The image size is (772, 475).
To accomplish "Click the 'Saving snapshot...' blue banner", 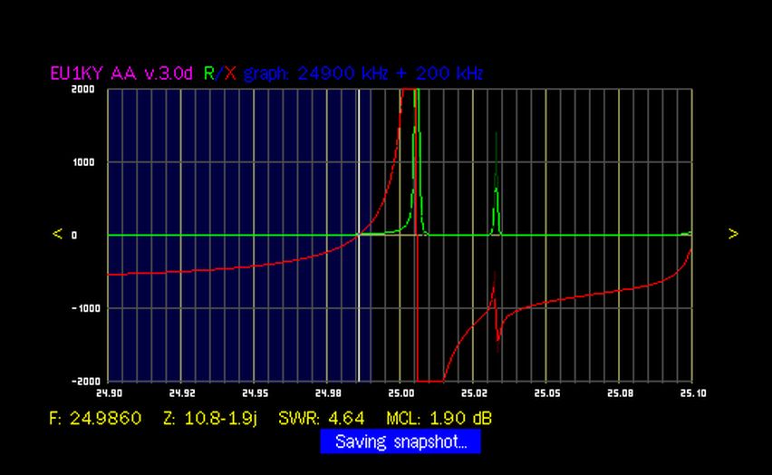I will coord(400,442).
